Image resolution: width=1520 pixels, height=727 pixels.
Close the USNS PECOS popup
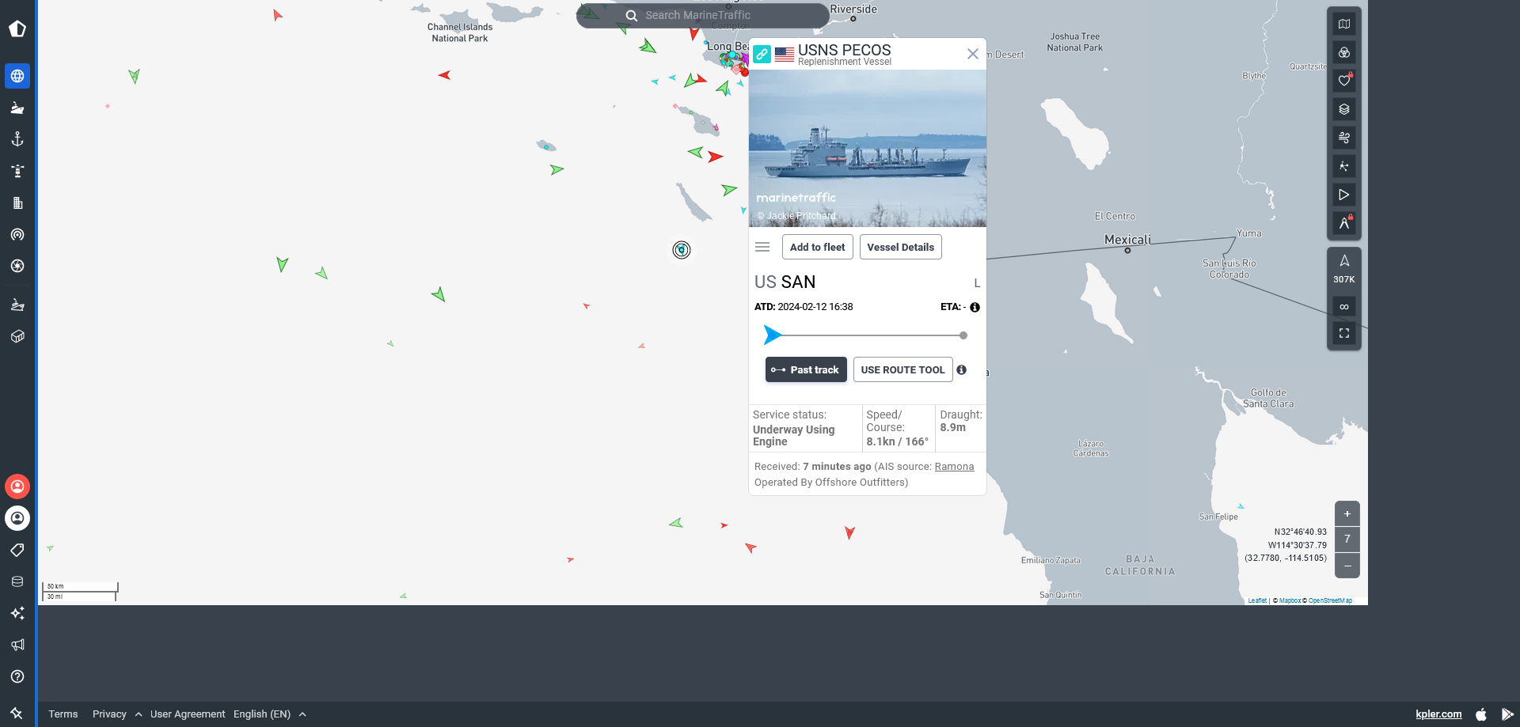[x=973, y=54]
